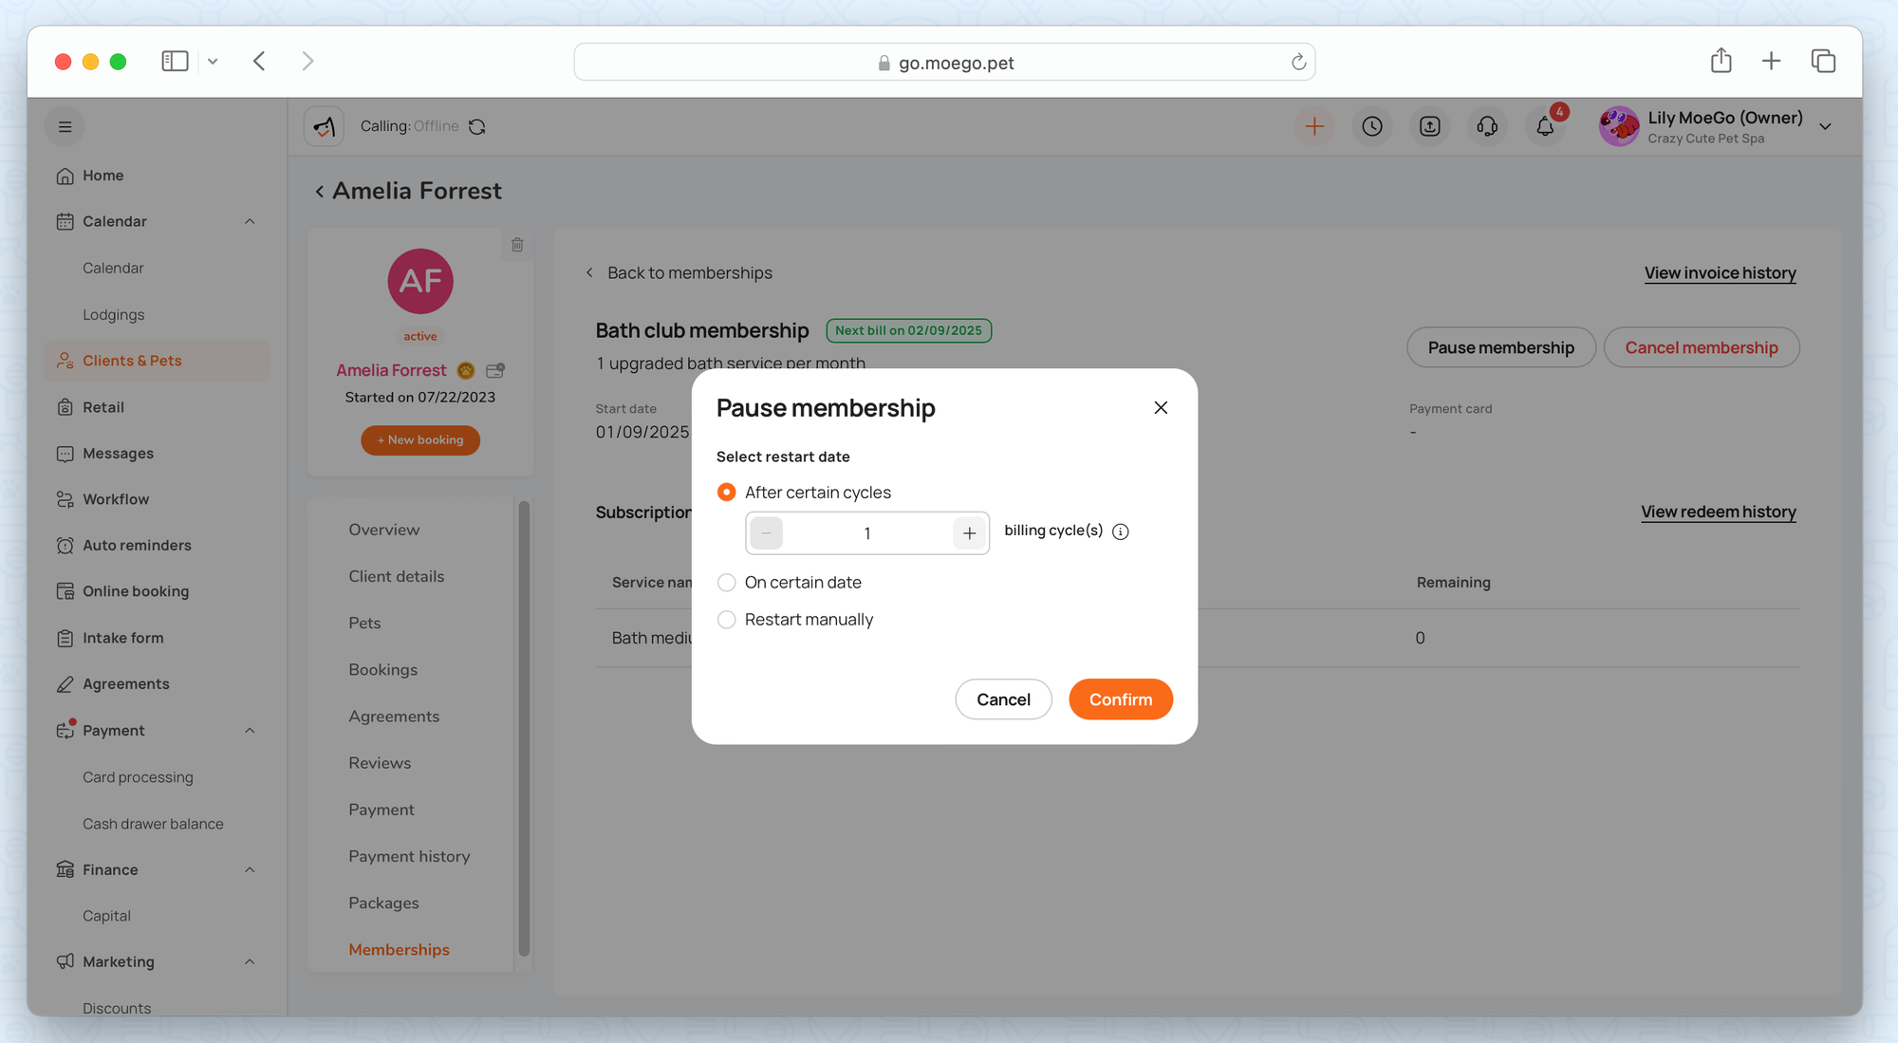The width and height of the screenshot is (1898, 1043).
Task: Click the info icon beside billing cycle(s)
Action: click(1121, 531)
